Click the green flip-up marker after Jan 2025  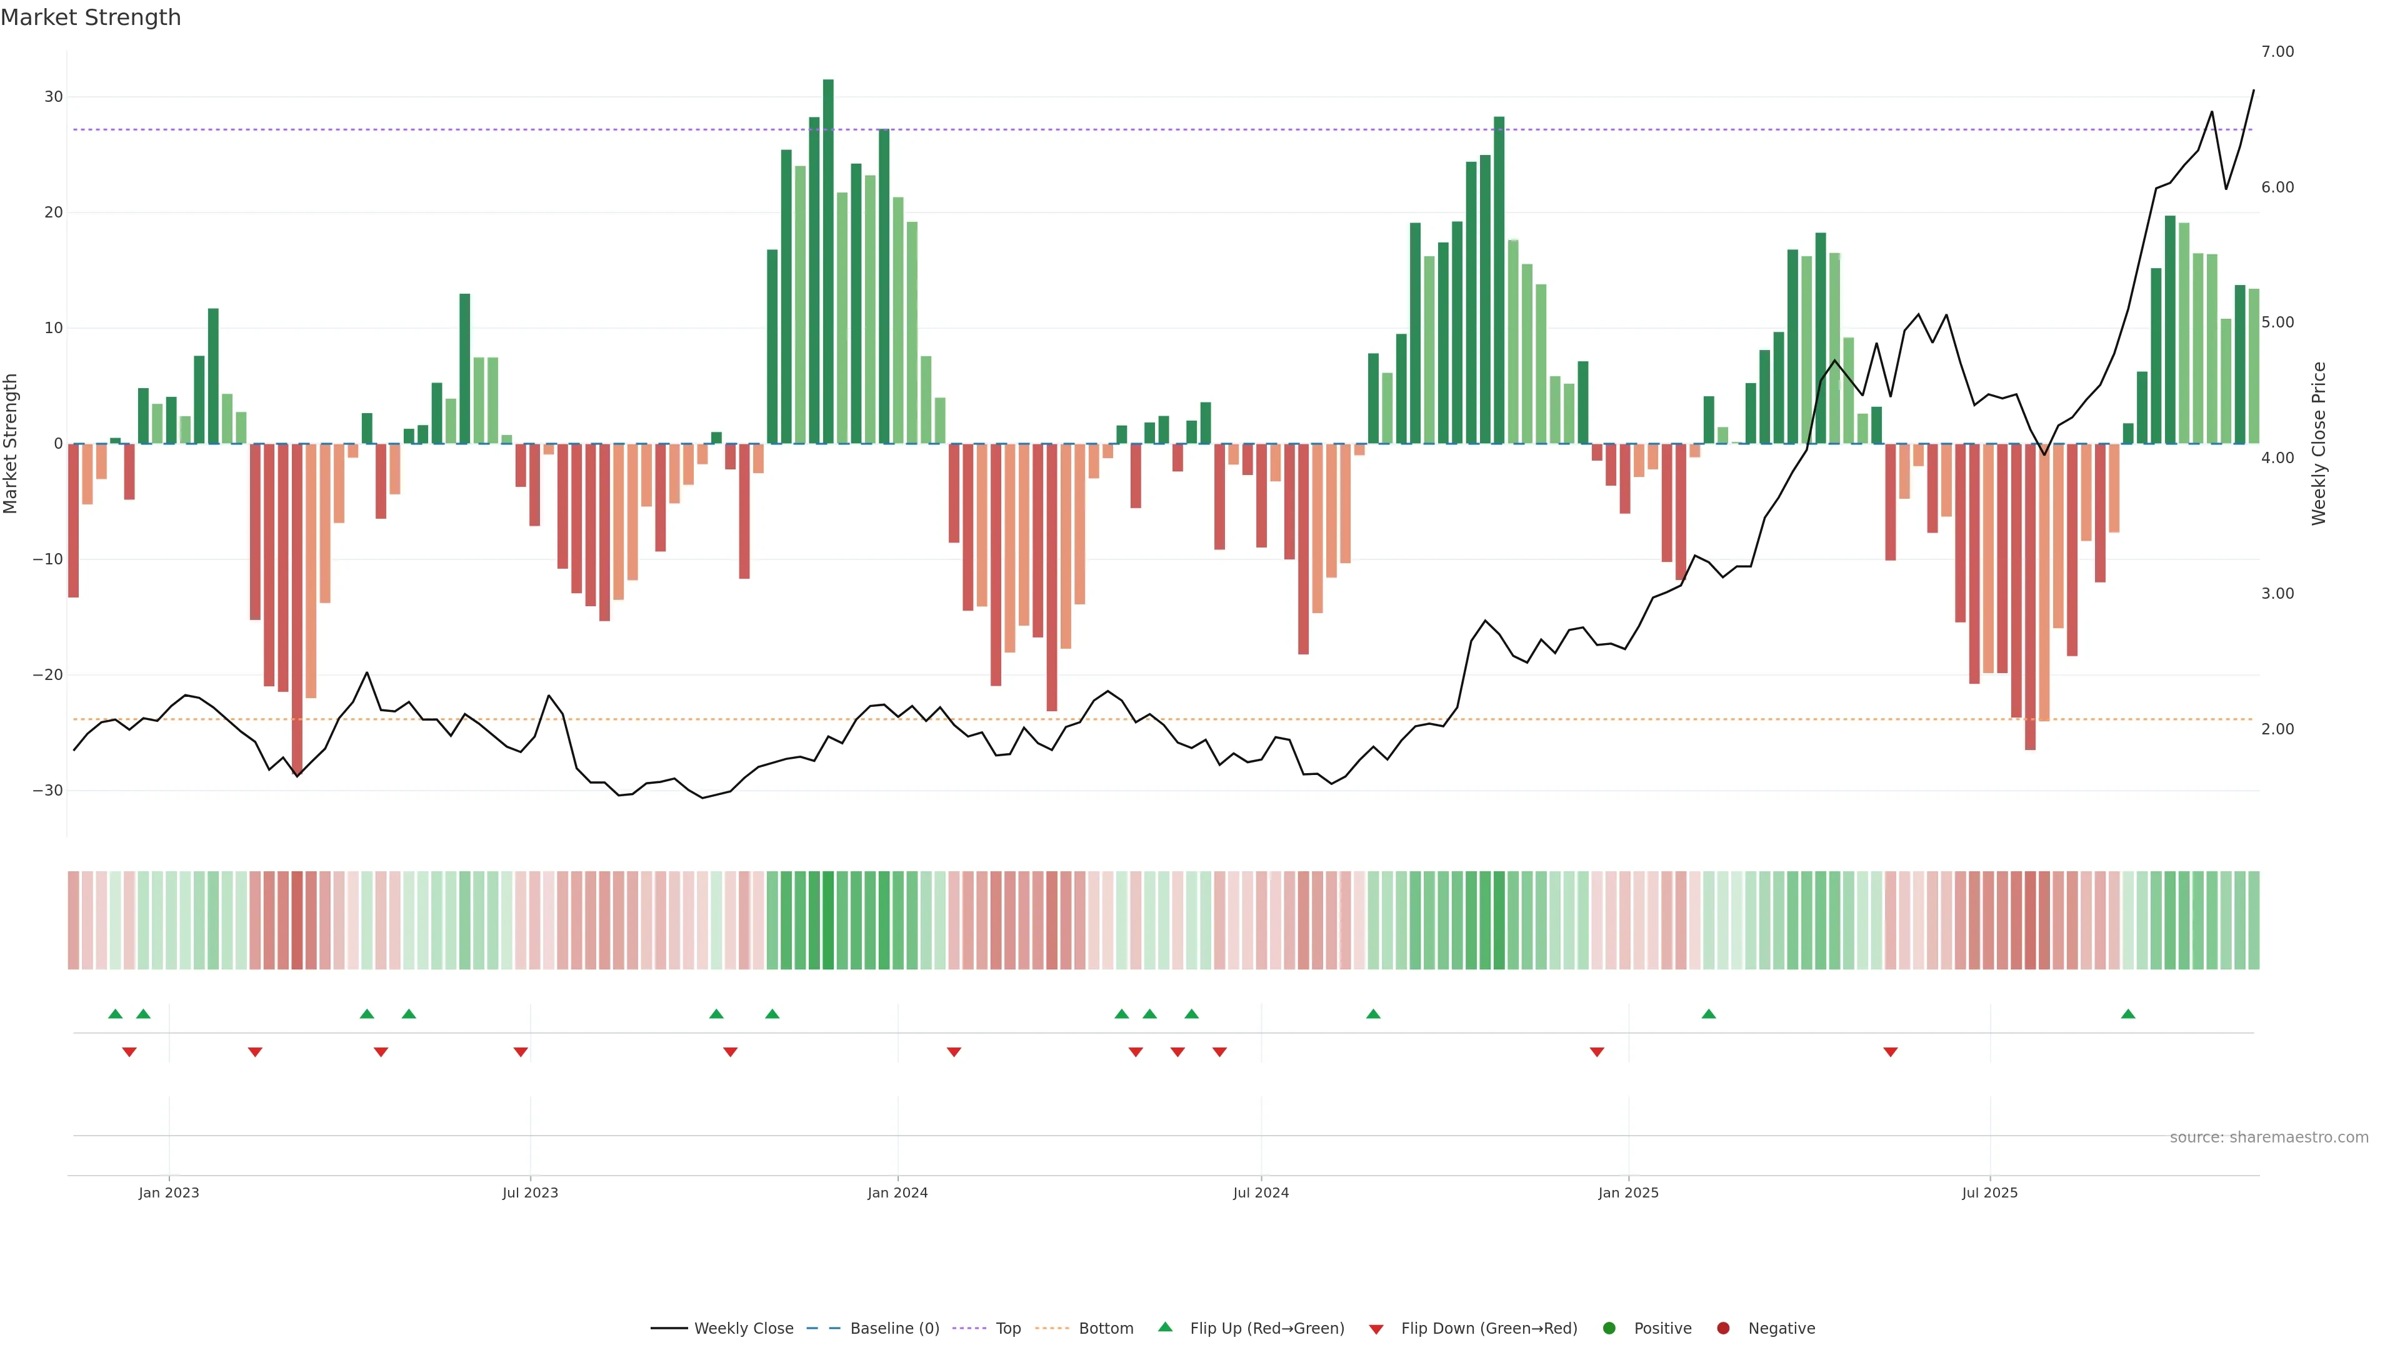click(x=1707, y=1014)
